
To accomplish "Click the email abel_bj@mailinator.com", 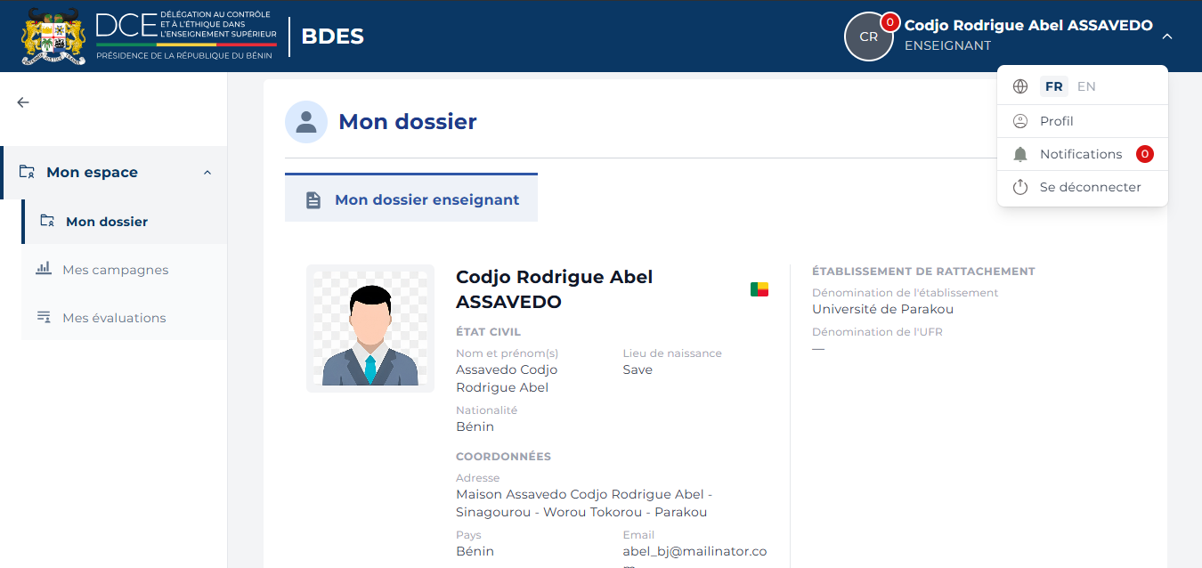I will coord(694,558).
